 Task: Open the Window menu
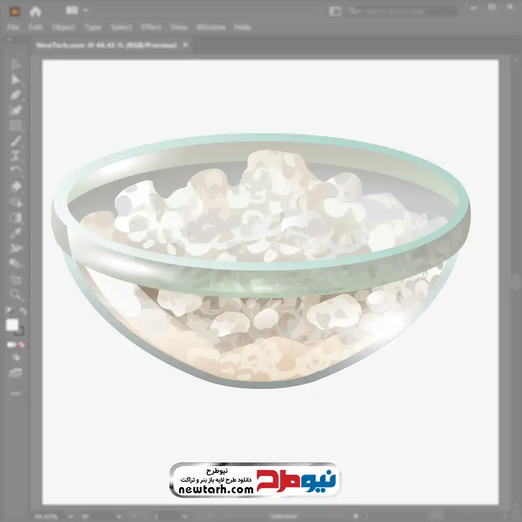211,27
